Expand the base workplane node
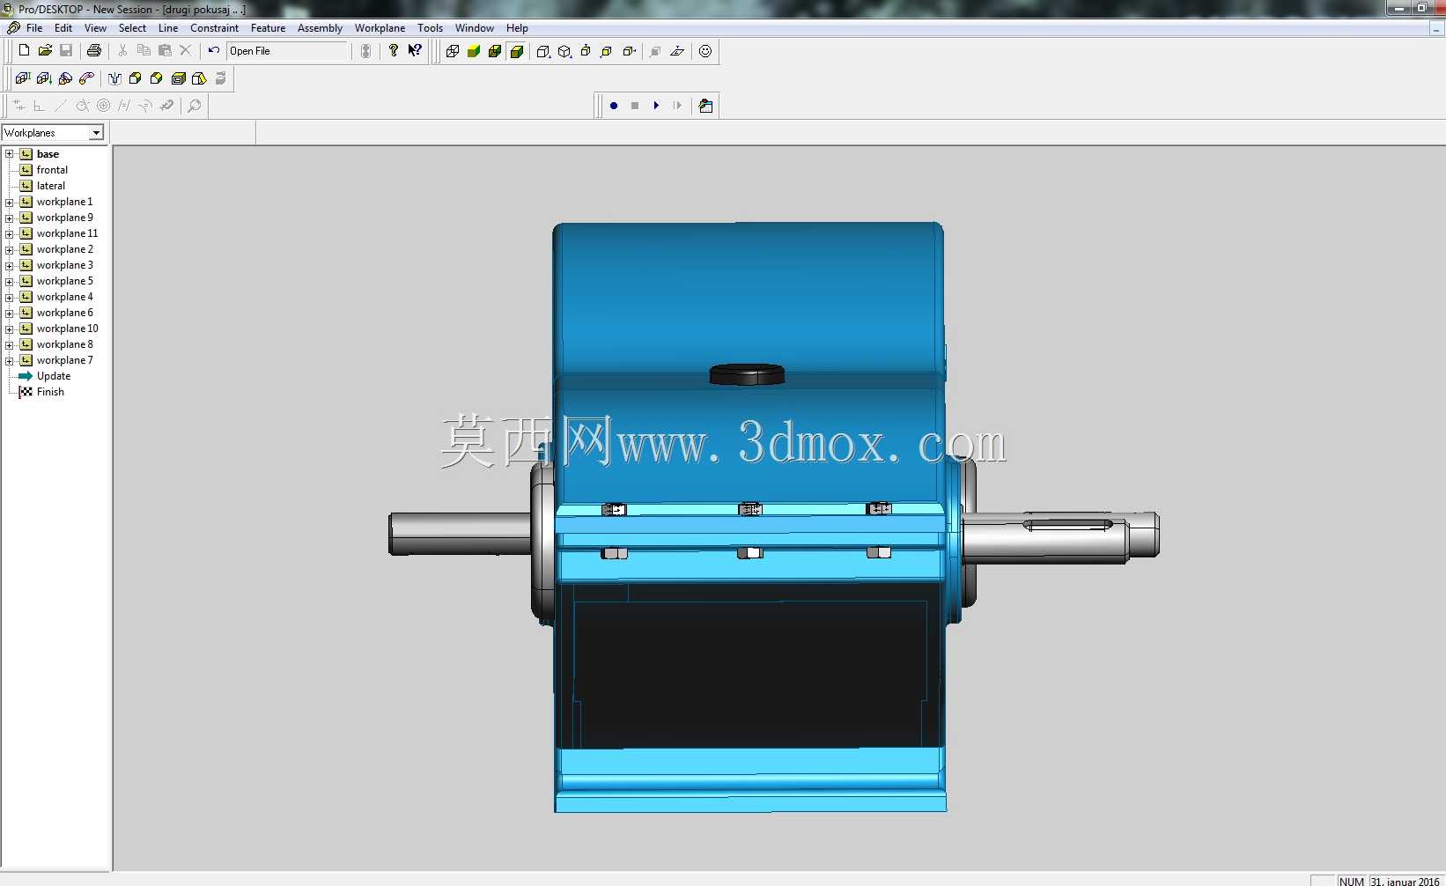The image size is (1446, 886). pyautogui.click(x=10, y=154)
